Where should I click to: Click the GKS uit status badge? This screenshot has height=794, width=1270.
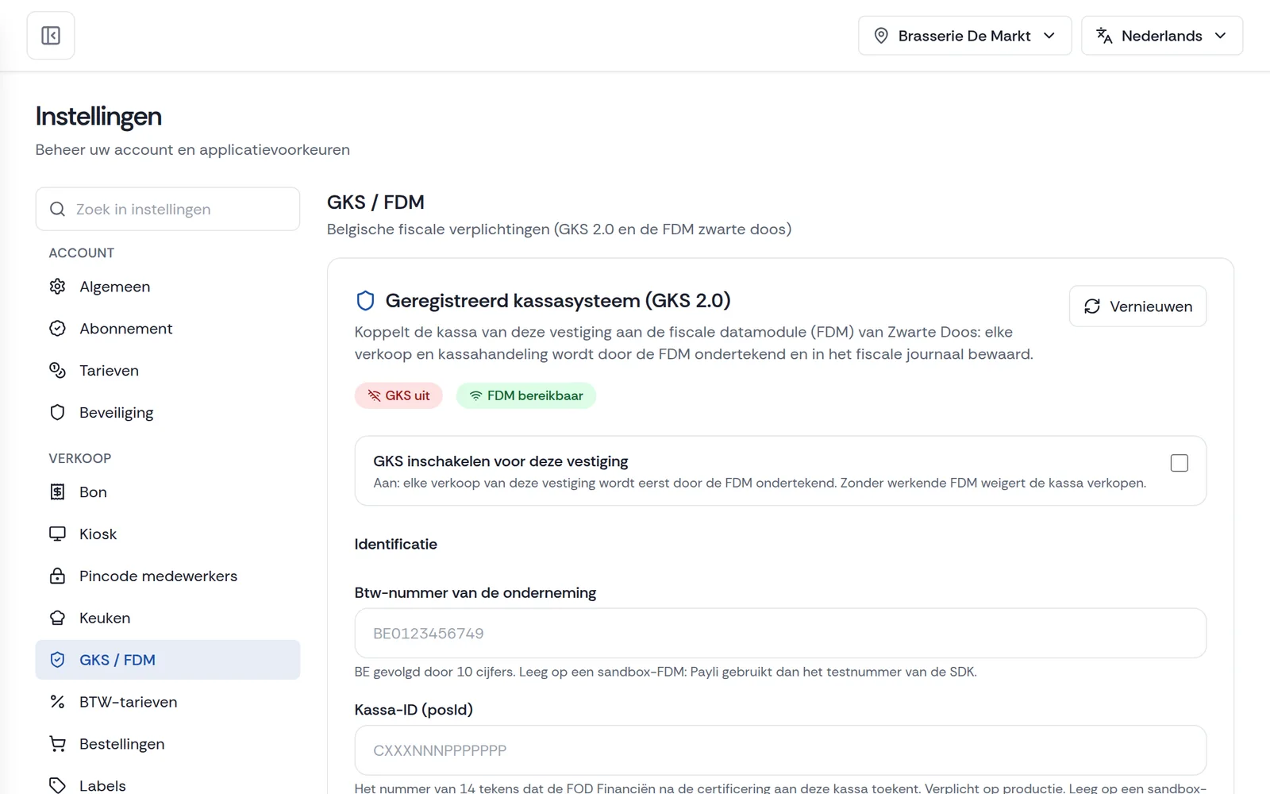(x=398, y=395)
